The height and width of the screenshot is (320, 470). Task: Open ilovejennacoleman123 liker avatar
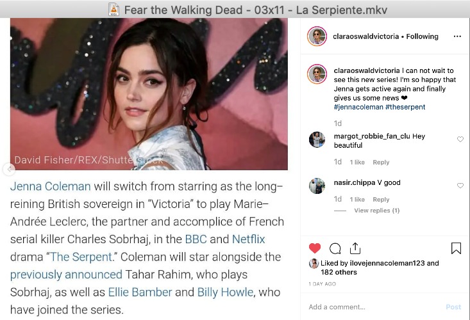click(314, 264)
